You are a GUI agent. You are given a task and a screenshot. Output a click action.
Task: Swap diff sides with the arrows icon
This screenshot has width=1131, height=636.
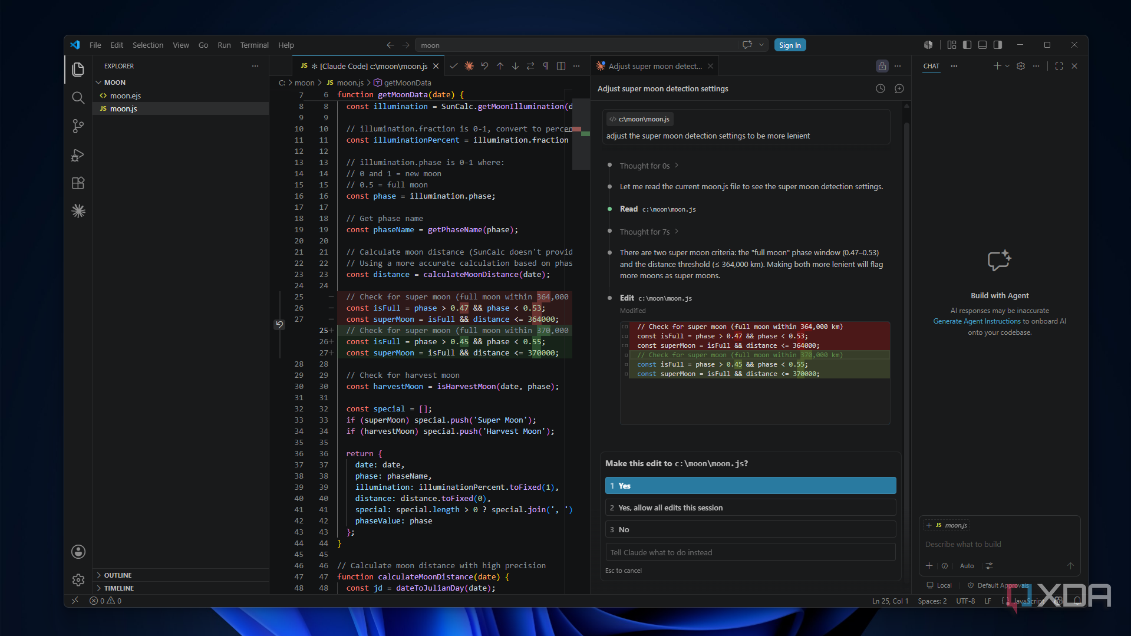[530, 66]
